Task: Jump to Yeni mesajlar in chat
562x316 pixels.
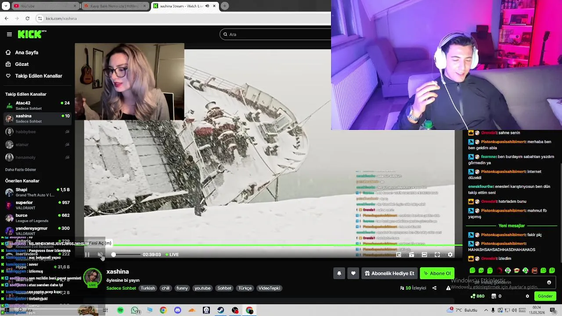Action: (512, 226)
